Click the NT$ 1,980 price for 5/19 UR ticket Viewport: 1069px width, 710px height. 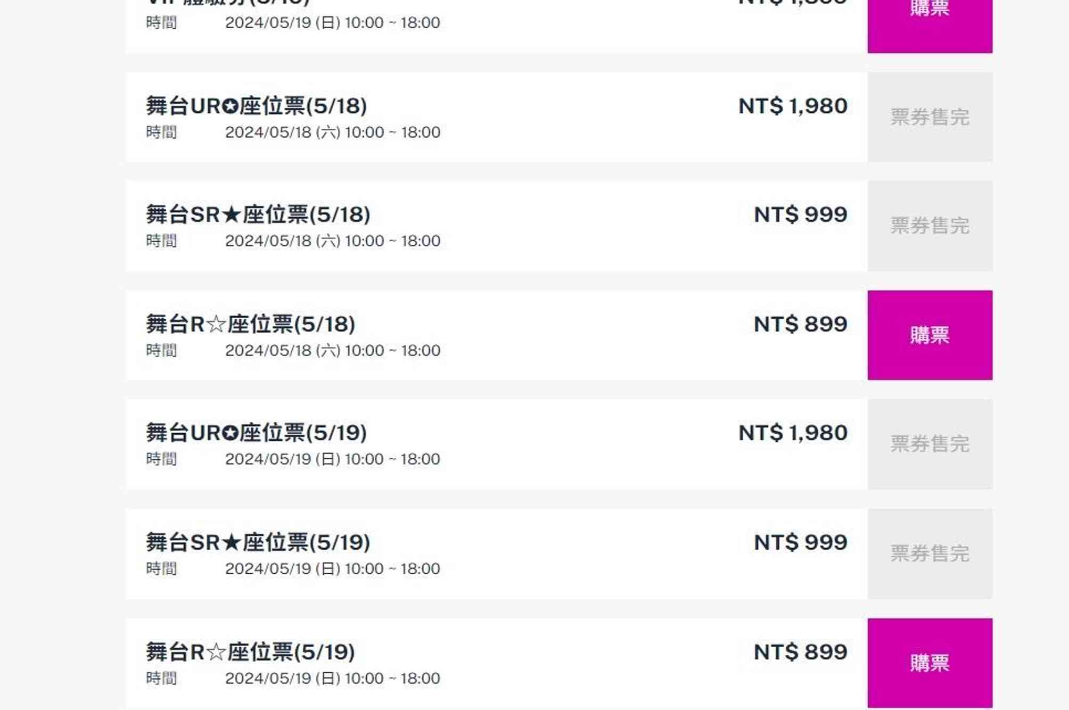point(793,433)
